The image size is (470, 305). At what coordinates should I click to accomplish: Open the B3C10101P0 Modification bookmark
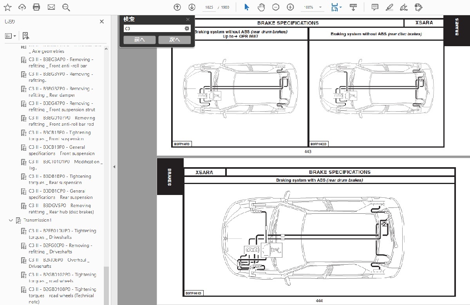click(65, 165)
